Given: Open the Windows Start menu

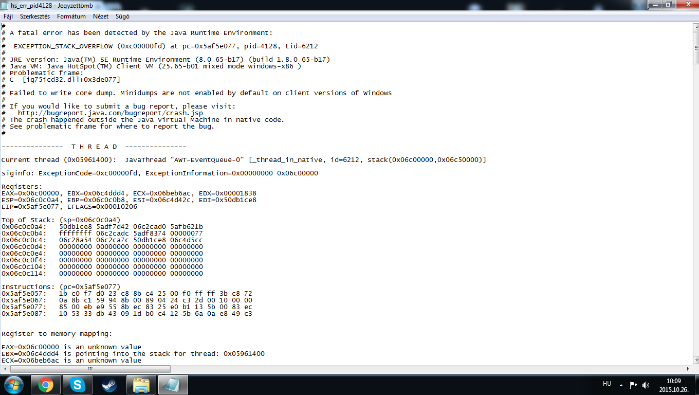Looking at the screenshot, I should click(13, 385).
